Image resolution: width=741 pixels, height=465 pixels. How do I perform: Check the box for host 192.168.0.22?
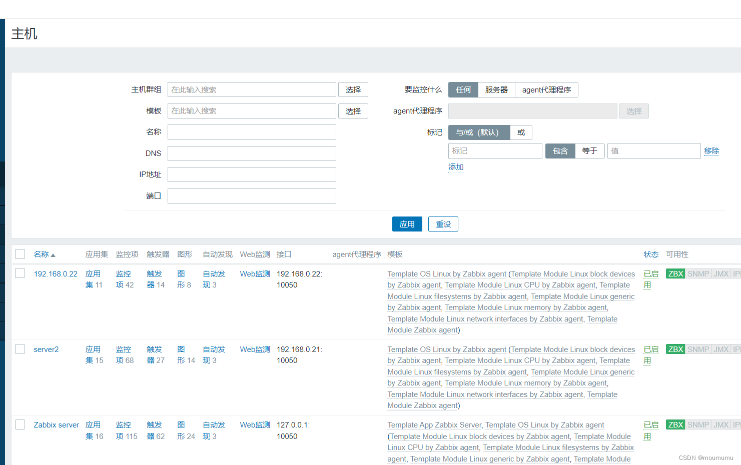(x=20, y=273)
